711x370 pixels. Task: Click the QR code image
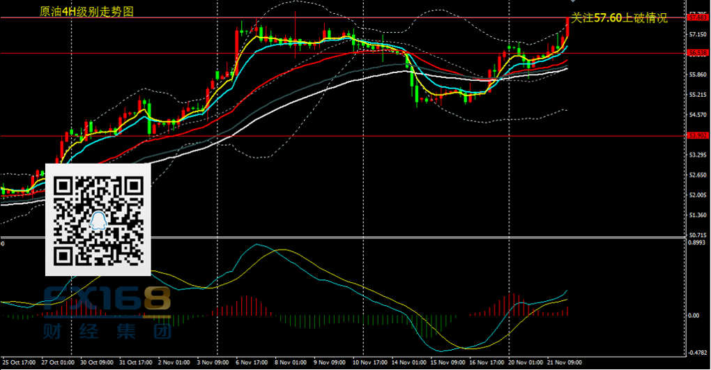click(98, 219)
